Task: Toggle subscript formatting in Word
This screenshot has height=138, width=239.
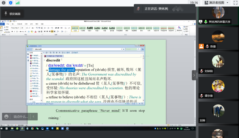Action: (23, 31)
